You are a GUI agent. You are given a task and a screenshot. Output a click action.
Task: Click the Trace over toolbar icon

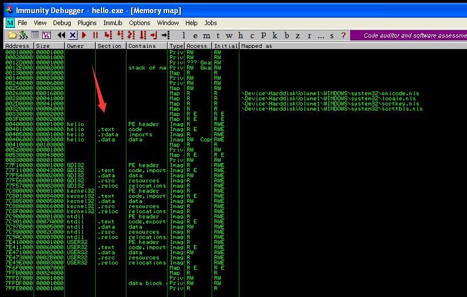[x=143, y=35]
